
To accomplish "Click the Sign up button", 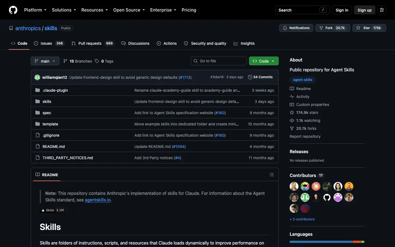I will [x=365, y=10].
